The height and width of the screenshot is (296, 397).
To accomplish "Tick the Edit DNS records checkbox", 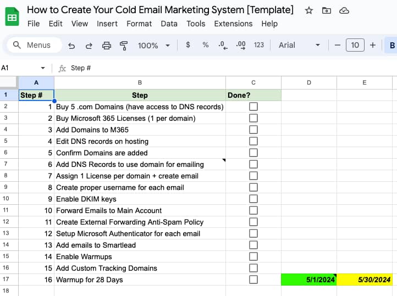I will click(253, 141).
